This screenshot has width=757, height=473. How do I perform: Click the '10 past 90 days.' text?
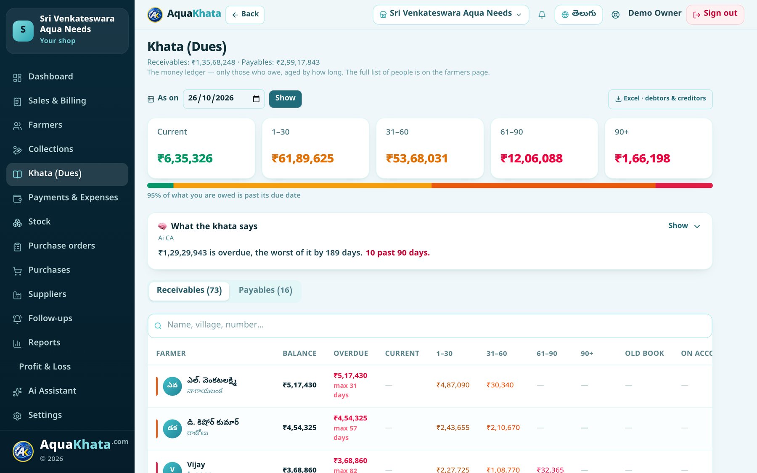point(398,253)
